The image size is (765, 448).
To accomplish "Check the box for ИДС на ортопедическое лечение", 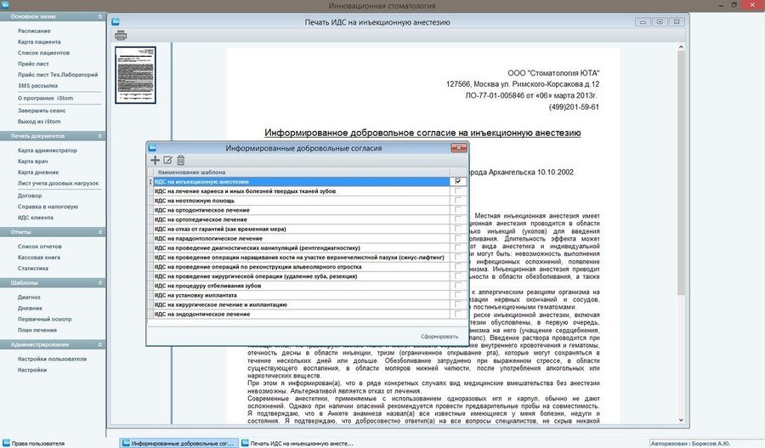I will tap(457, 219).
